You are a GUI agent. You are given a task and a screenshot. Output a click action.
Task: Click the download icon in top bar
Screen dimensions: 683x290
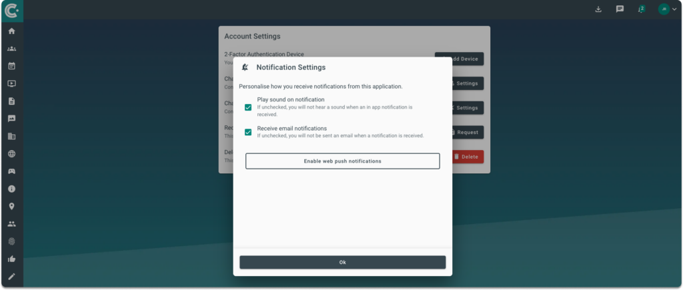coord(598,9)
